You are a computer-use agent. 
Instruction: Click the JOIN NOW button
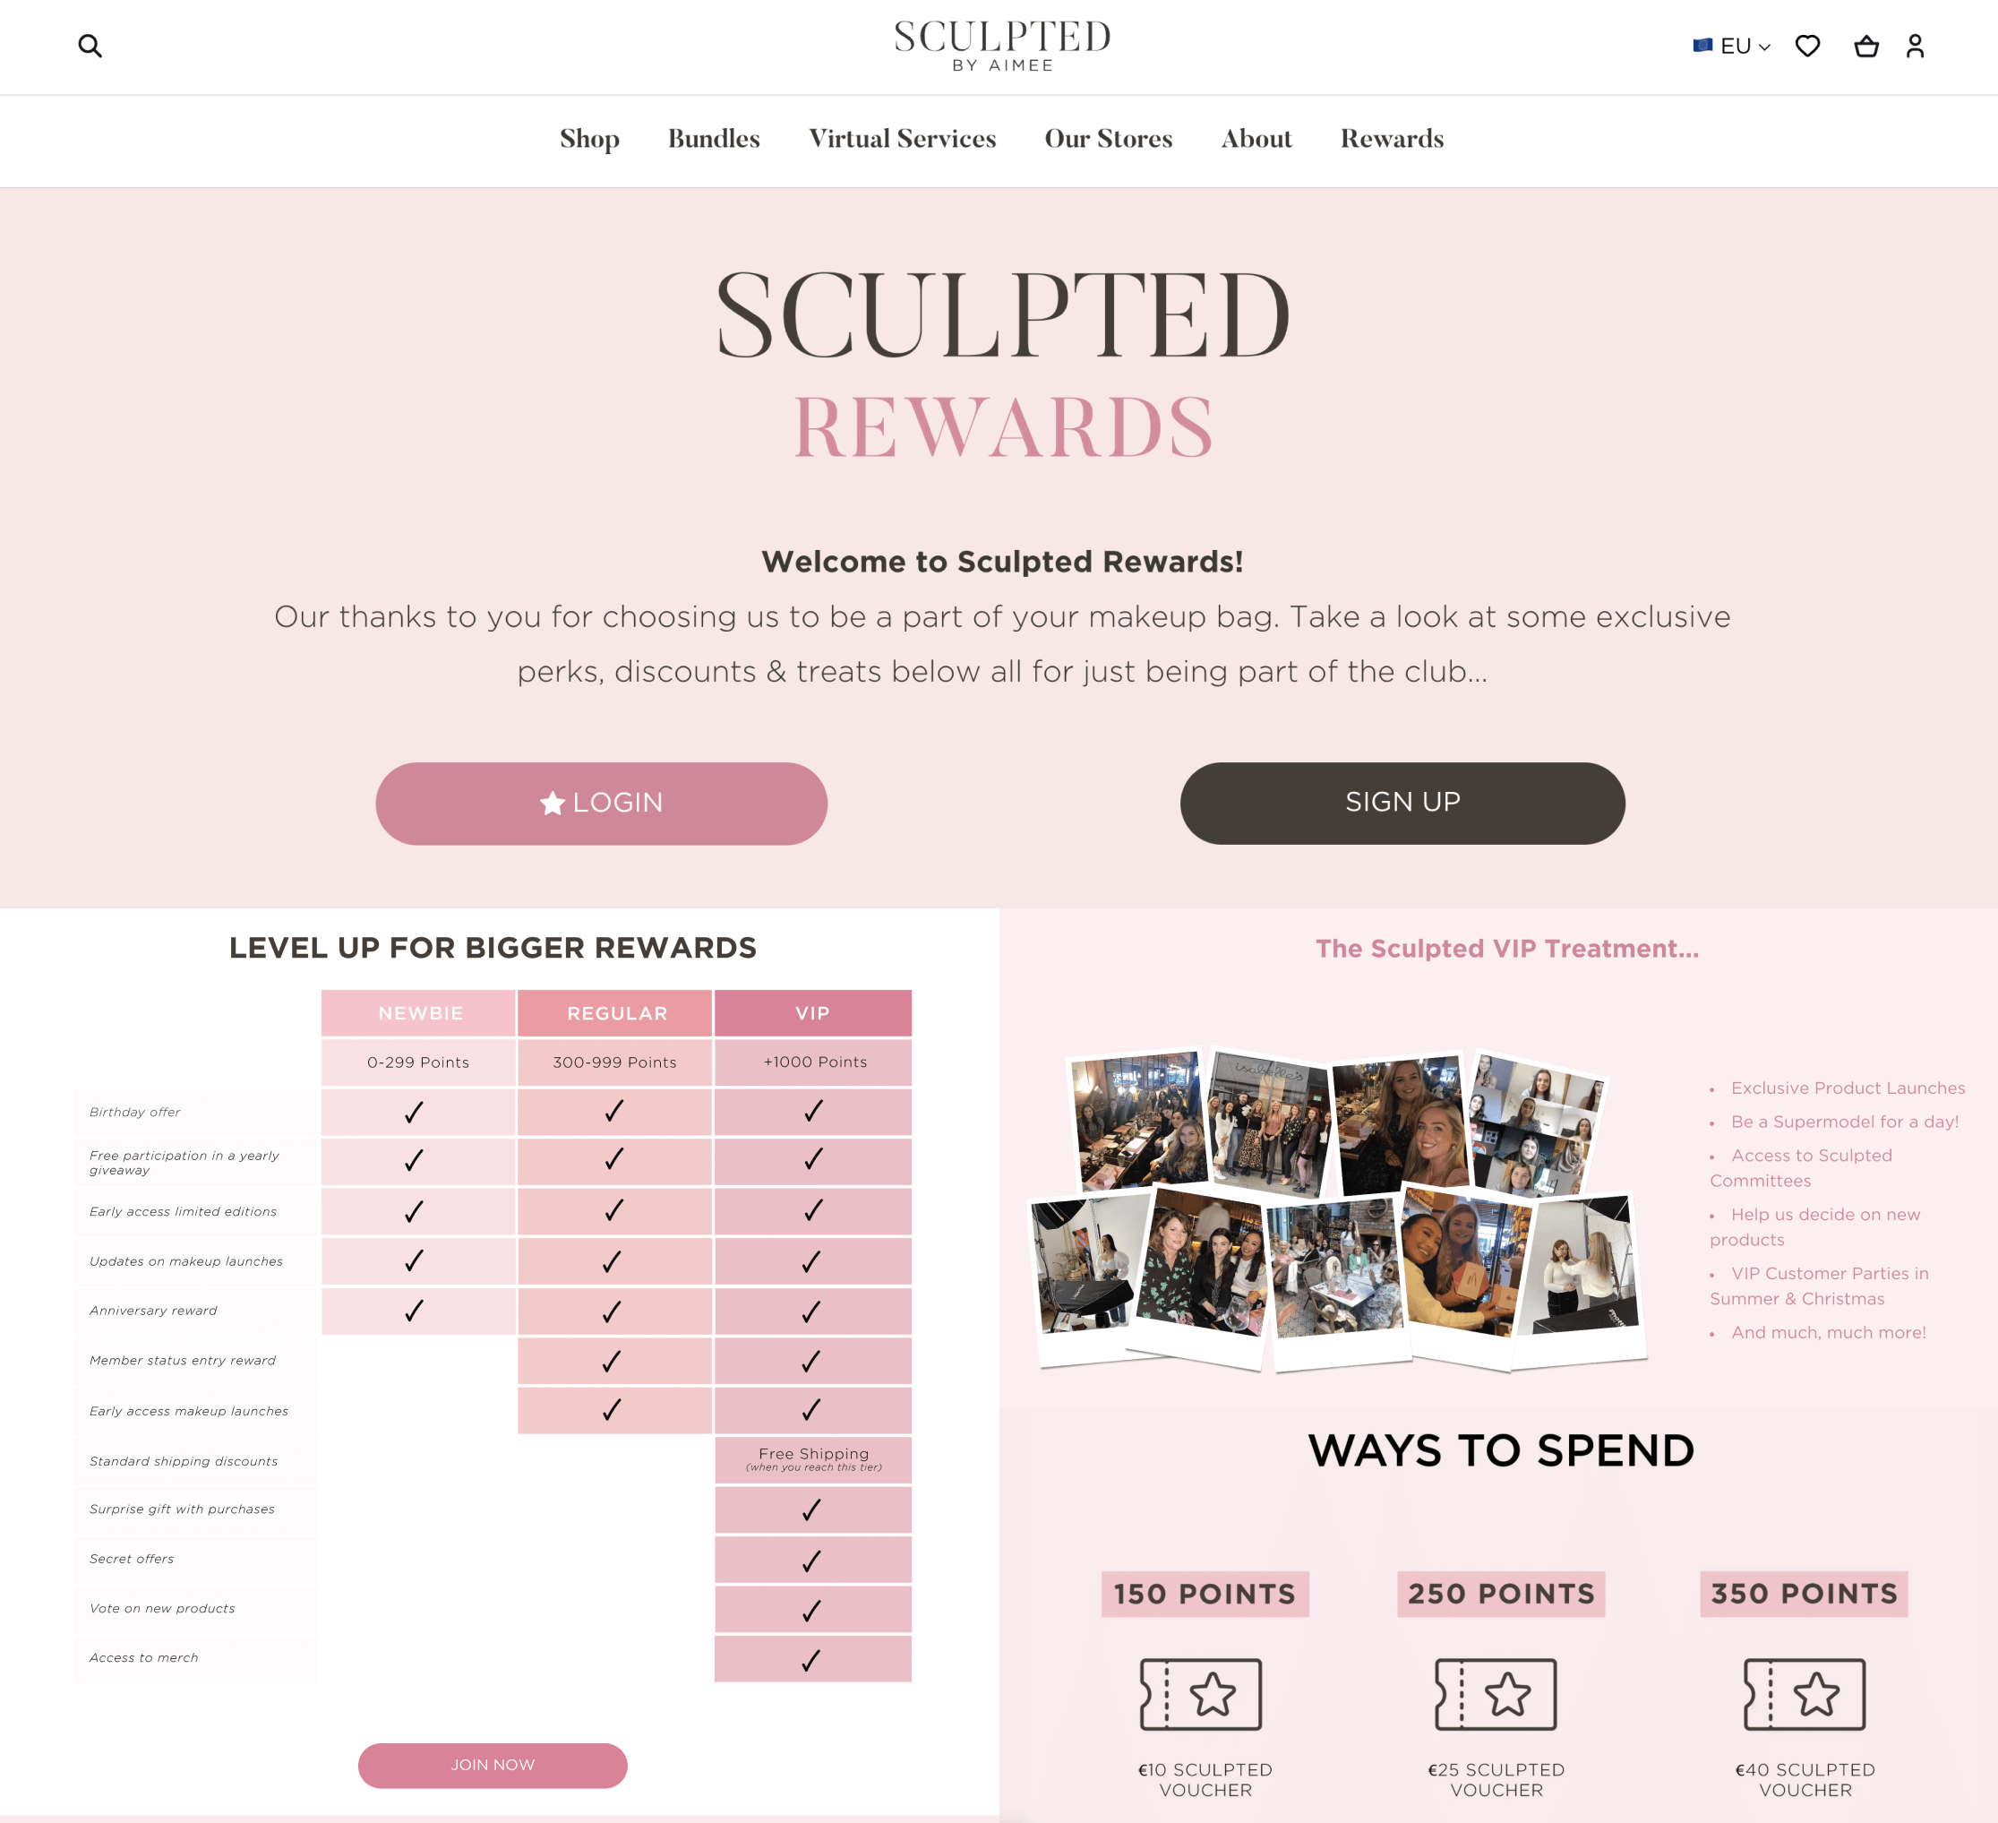[x=493, y=1766]
